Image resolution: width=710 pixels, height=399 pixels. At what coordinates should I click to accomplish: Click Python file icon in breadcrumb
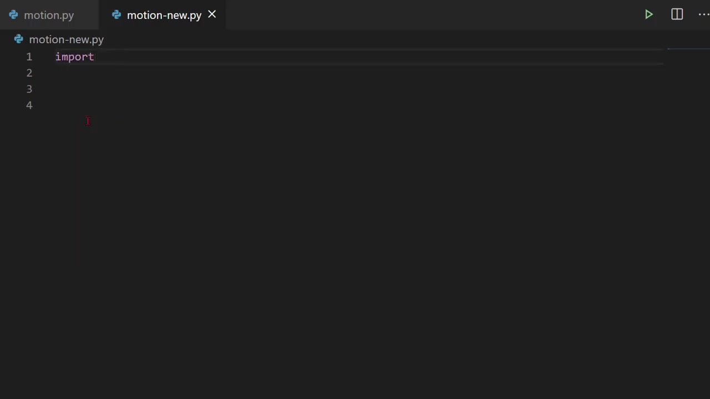click(19, 39)
